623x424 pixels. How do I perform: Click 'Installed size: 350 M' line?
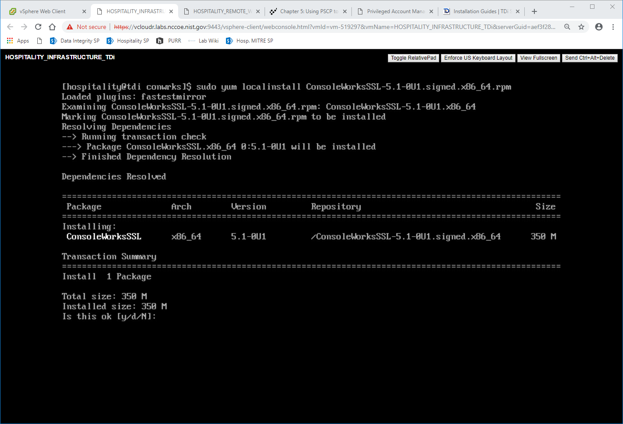(x=115, y=306)
